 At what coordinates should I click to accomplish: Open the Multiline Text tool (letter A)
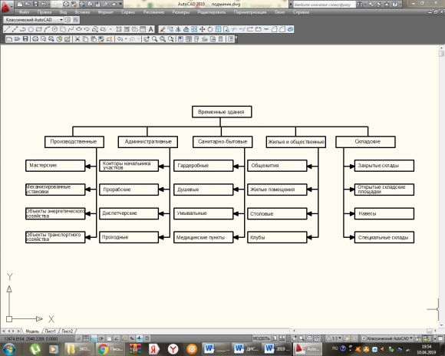coord(150,29)
